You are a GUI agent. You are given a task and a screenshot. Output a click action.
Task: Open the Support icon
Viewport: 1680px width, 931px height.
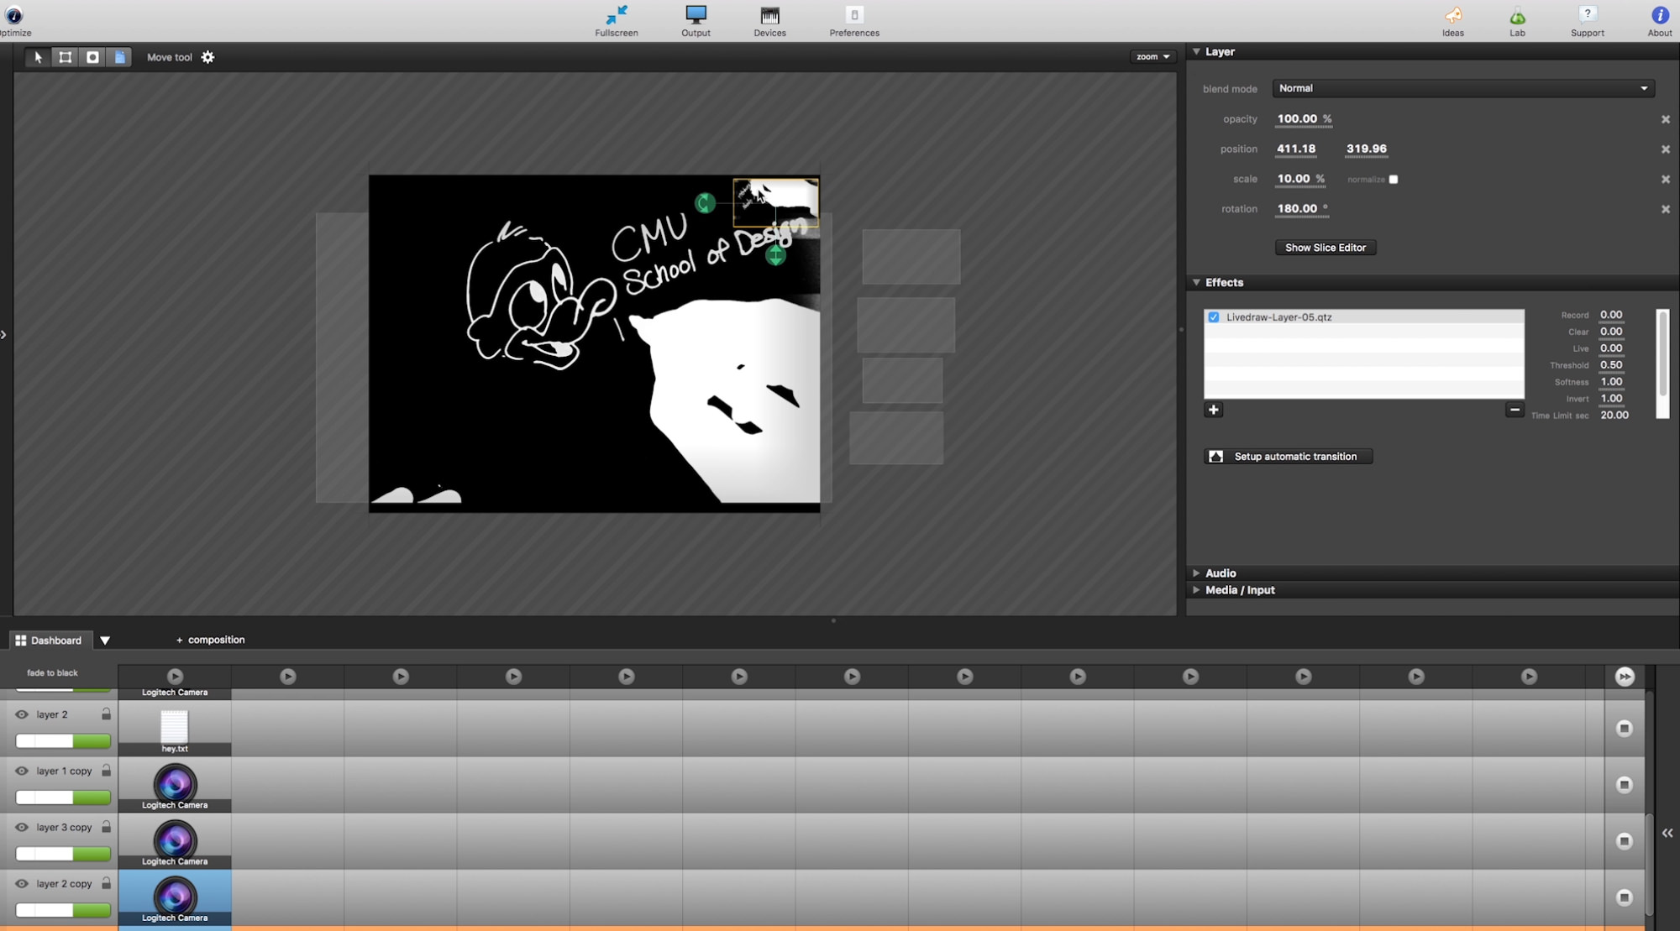[1587, 21]
